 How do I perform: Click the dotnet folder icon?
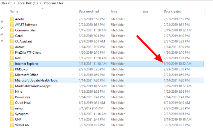[x=12, y=47]
